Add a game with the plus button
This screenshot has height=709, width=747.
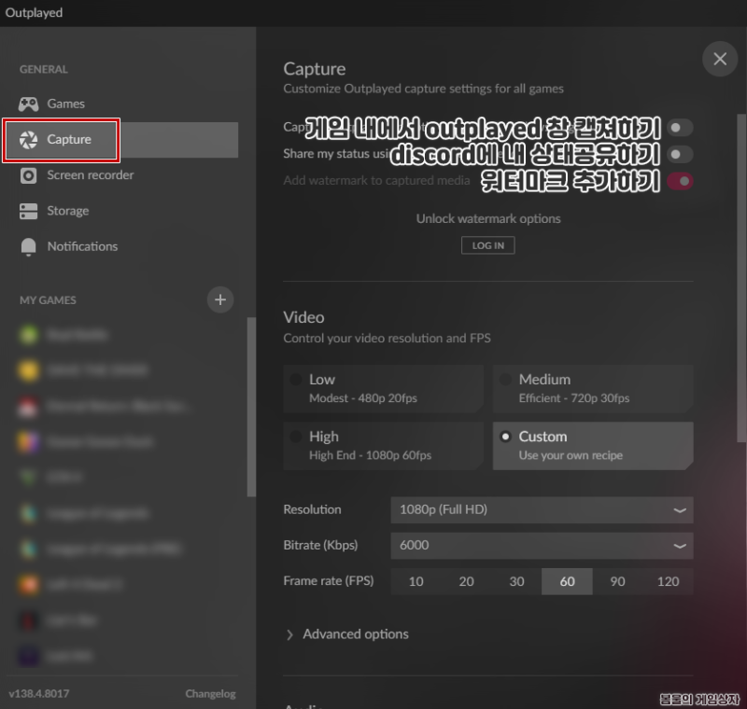[x=220, y=299]
